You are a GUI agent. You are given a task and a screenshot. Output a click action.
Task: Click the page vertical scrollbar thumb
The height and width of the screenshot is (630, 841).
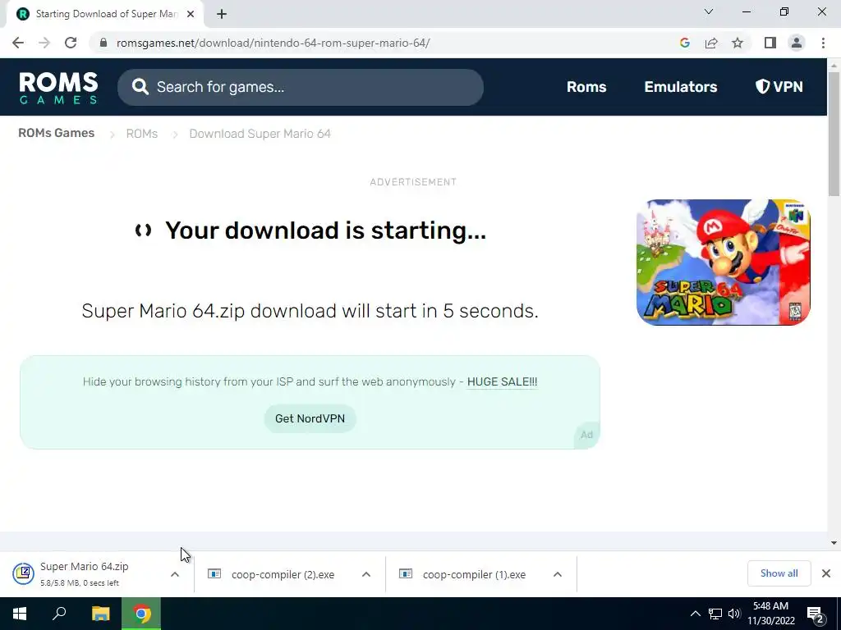click(x=834, y=134)
